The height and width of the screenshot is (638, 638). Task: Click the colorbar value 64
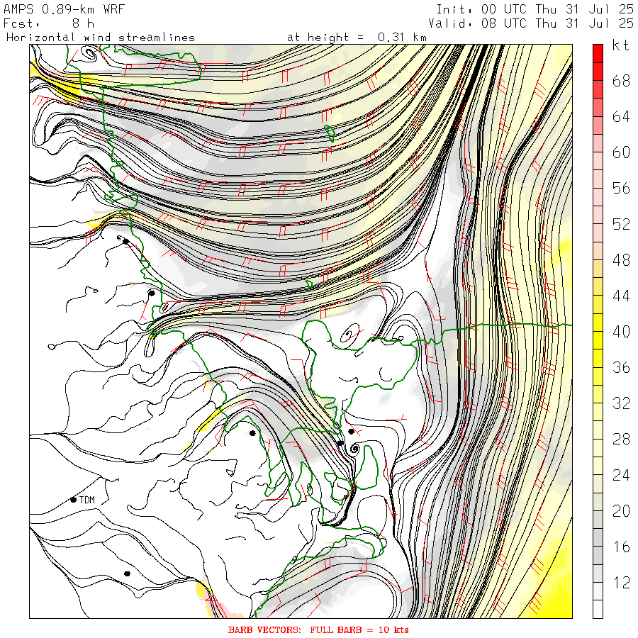pos(621,117)
